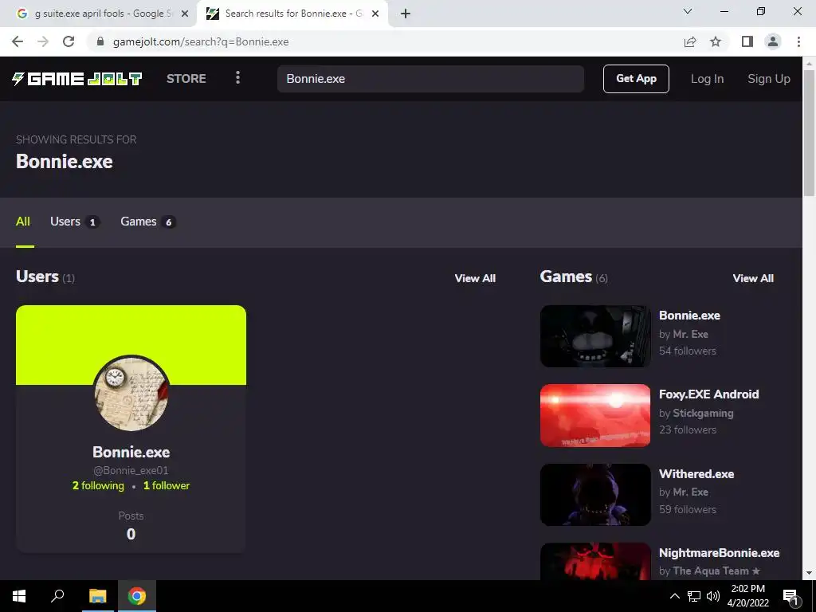
Task: Reload the page with the refresh icon
Action: (69, 41)
